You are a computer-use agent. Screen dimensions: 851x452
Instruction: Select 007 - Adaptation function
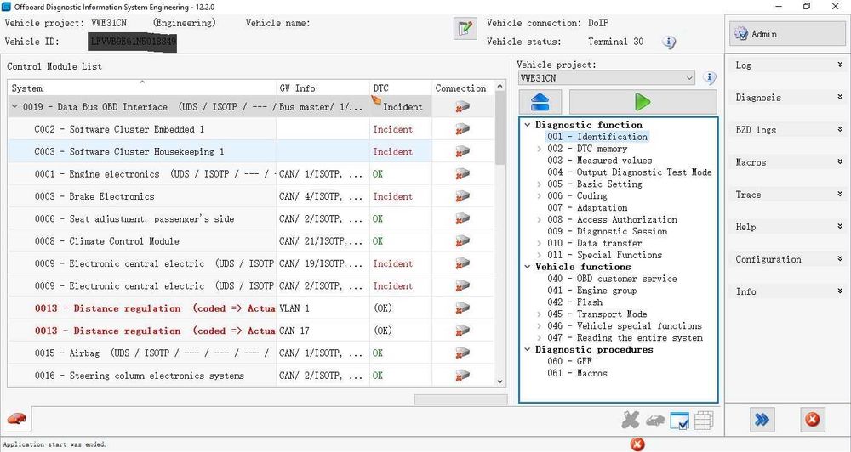click(x=586, y=207)
